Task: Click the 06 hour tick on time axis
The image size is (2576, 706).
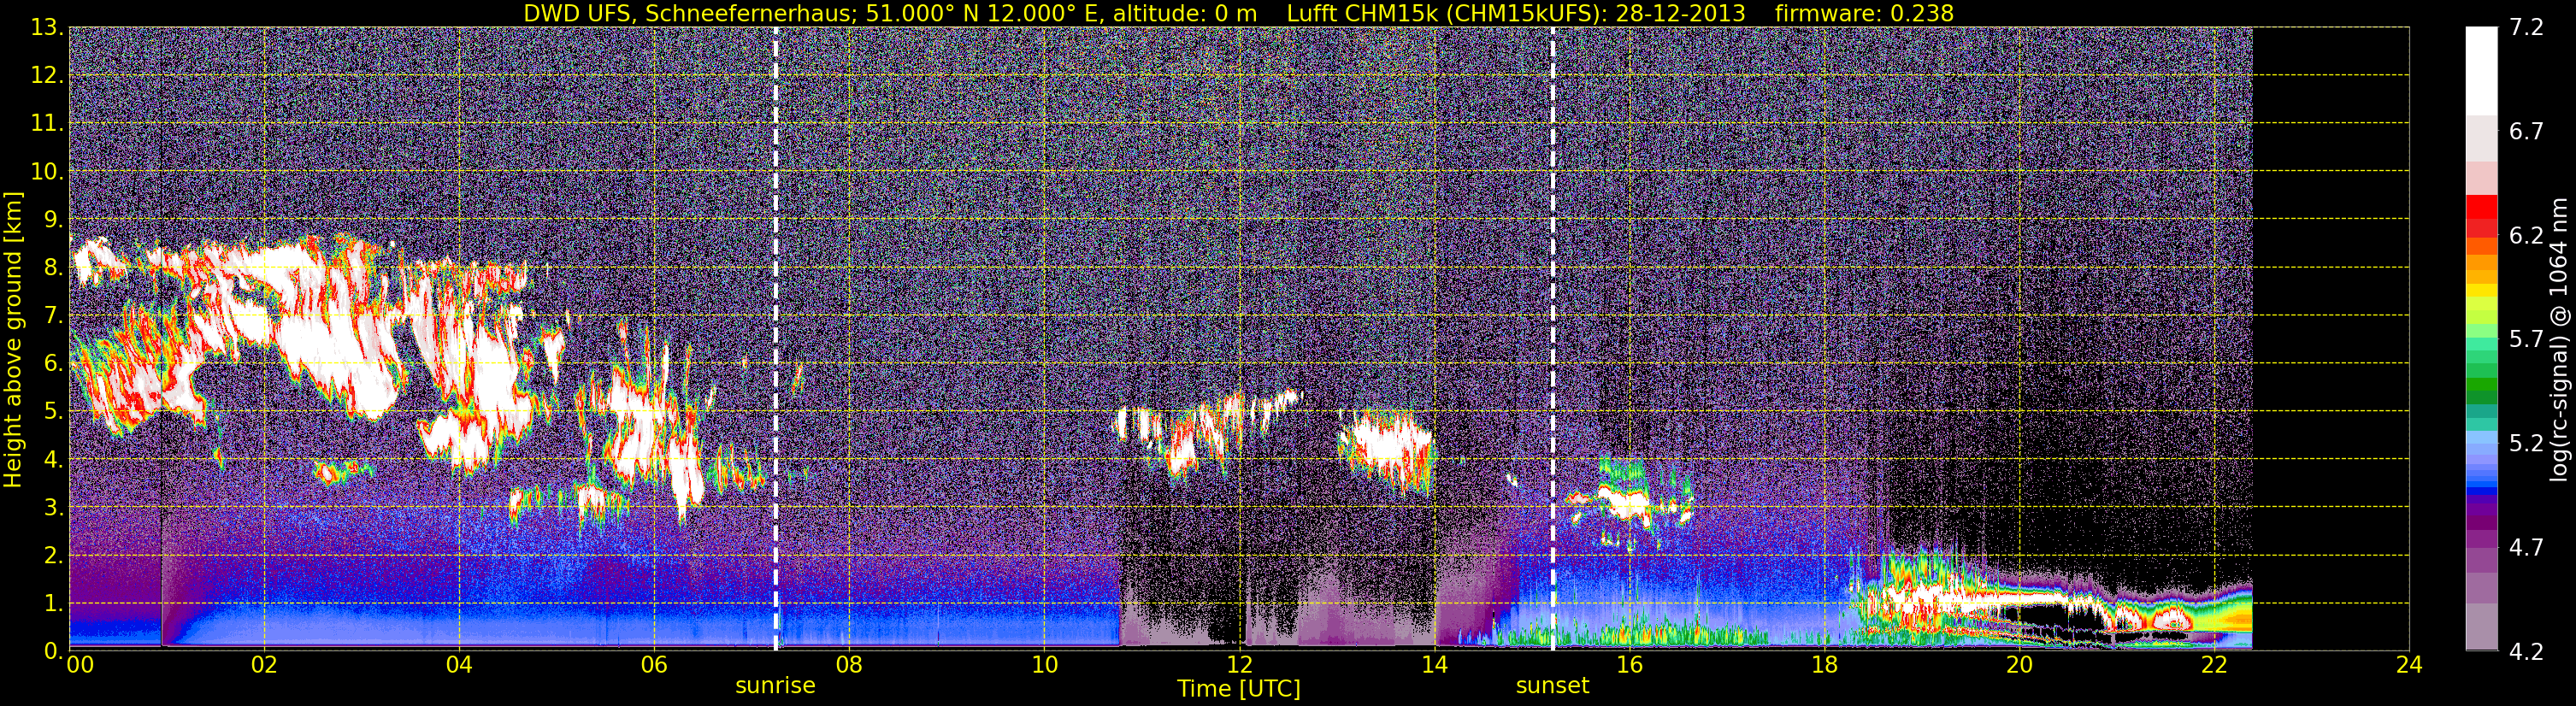Action: 654,665
